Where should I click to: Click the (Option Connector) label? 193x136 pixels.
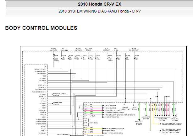tap(125, 108)
